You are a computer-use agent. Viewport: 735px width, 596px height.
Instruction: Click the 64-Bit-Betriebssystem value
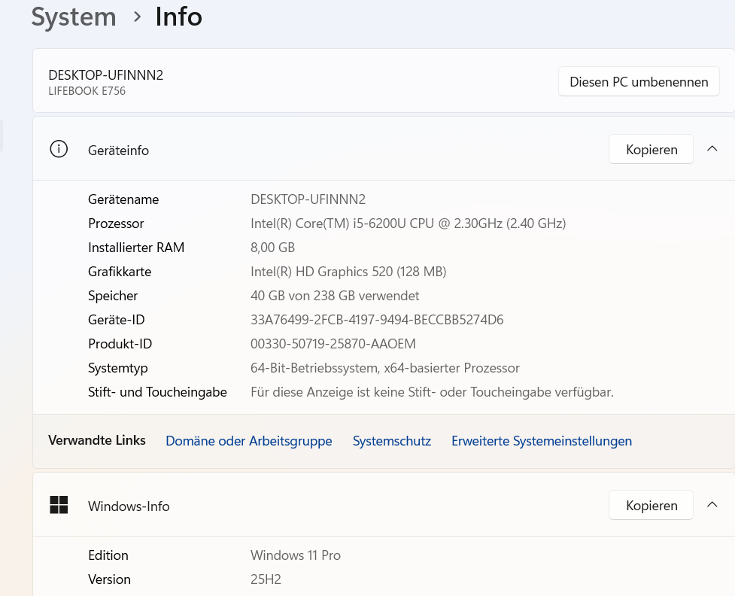click(x=385, y=368)
